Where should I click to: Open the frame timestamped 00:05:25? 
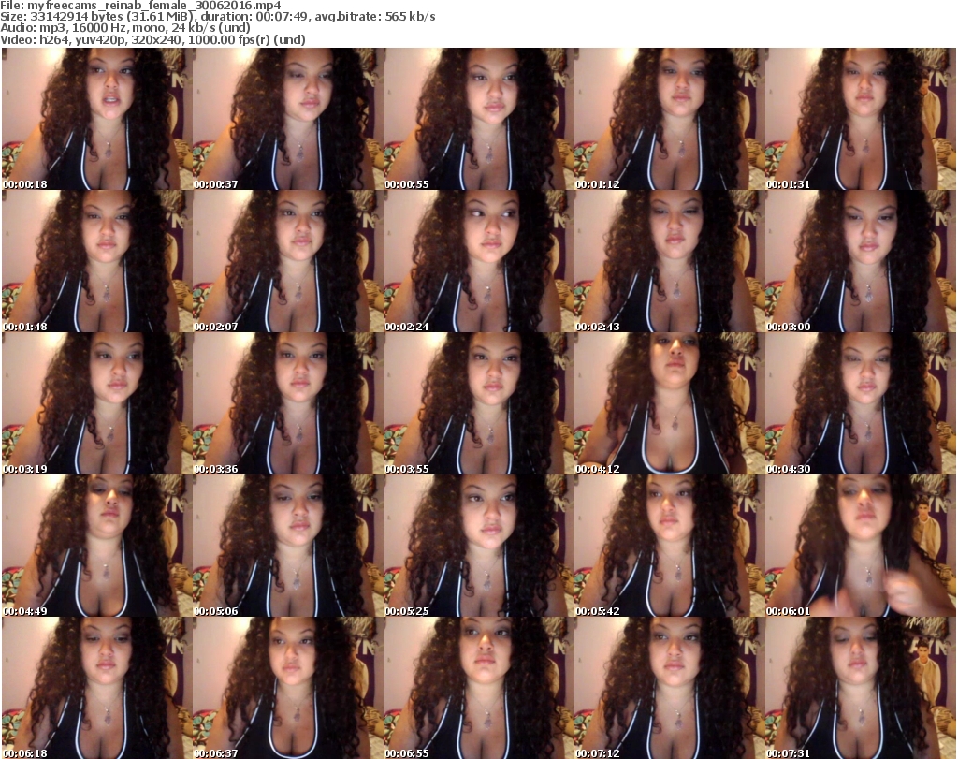(x=478, y=546)
